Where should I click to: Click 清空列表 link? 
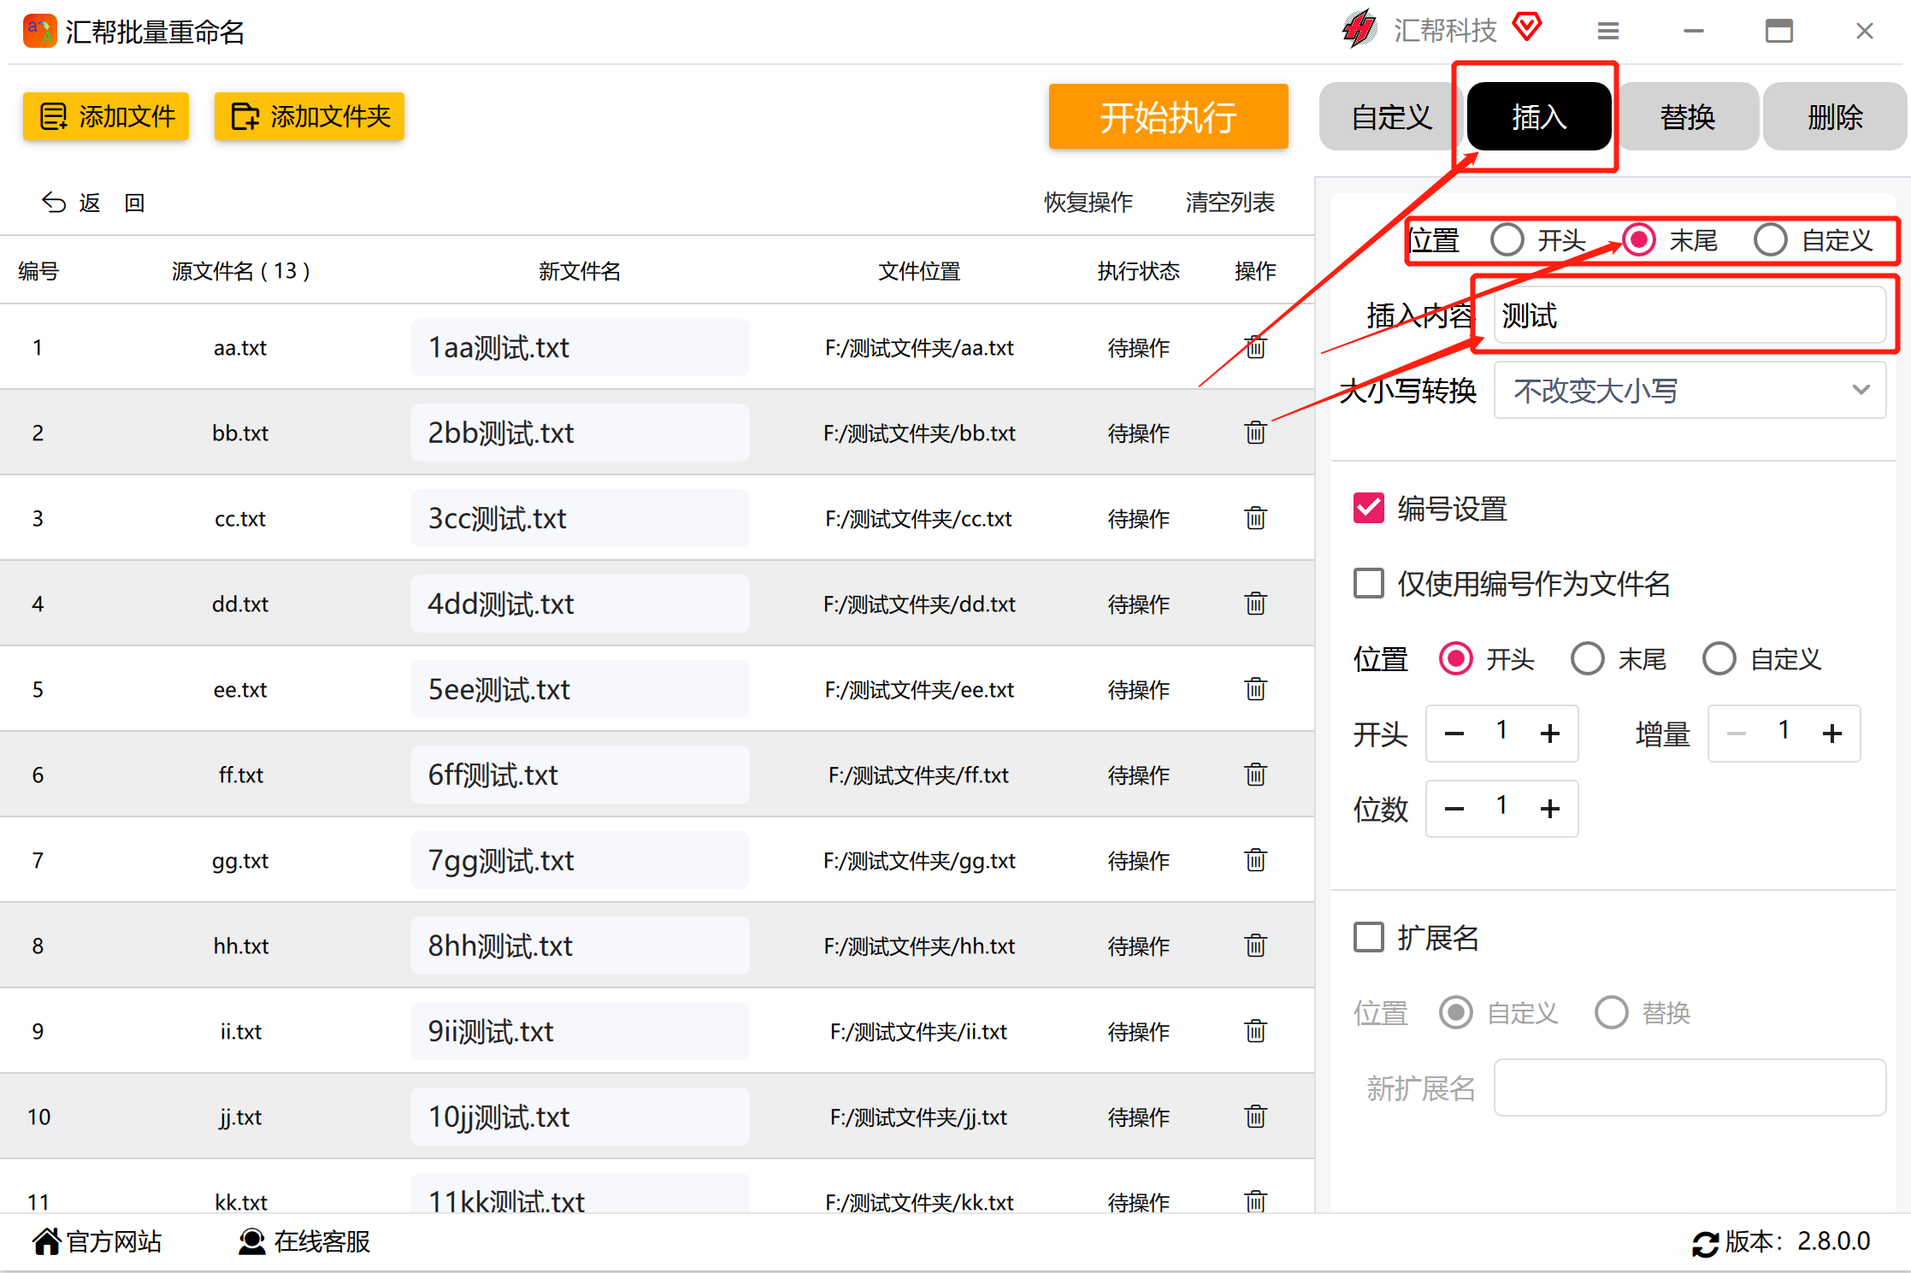[x=1230, y=203]
